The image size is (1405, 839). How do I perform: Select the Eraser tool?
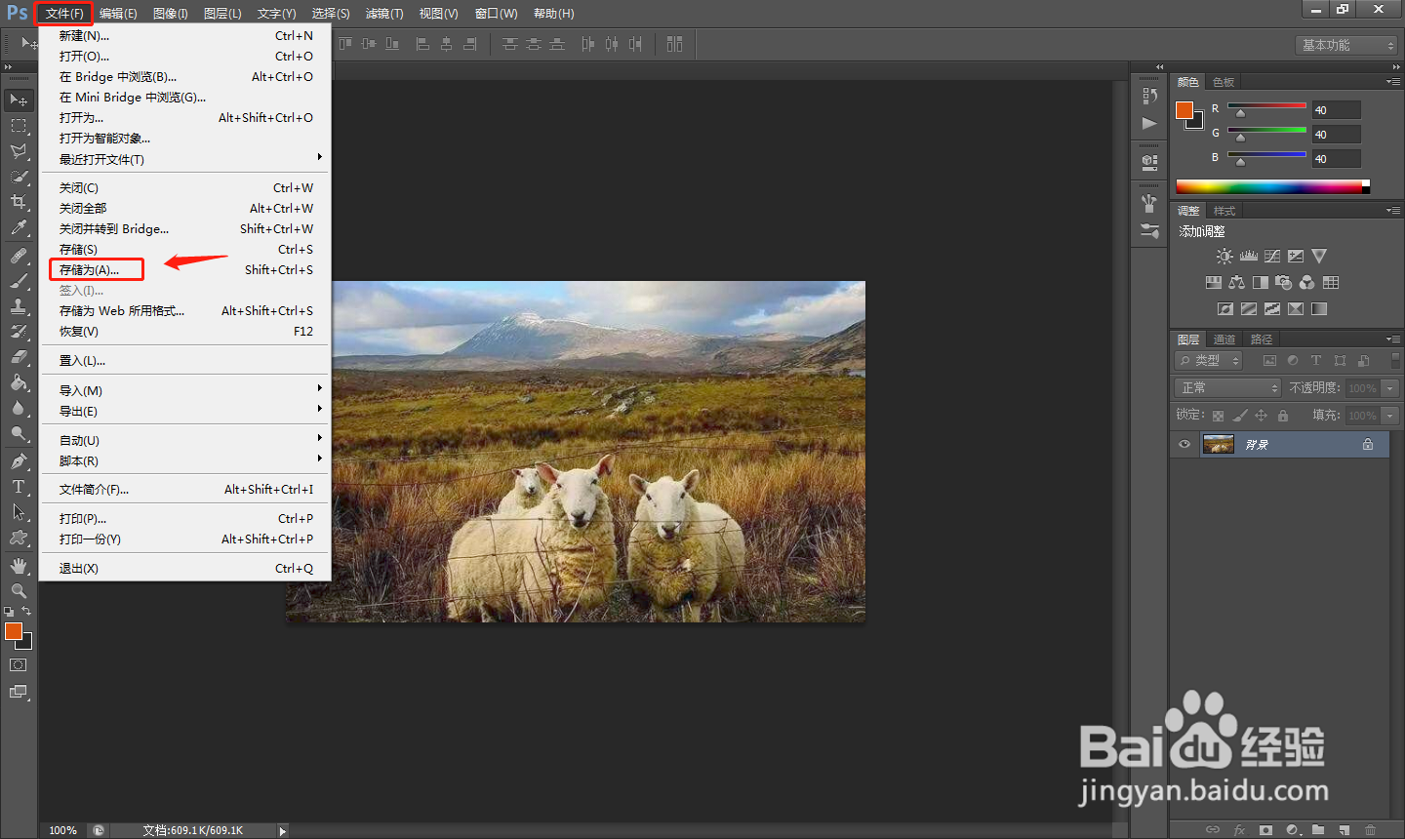(19, 357)
